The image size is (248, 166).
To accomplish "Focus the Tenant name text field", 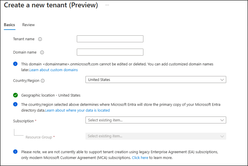I will point(110,39).
